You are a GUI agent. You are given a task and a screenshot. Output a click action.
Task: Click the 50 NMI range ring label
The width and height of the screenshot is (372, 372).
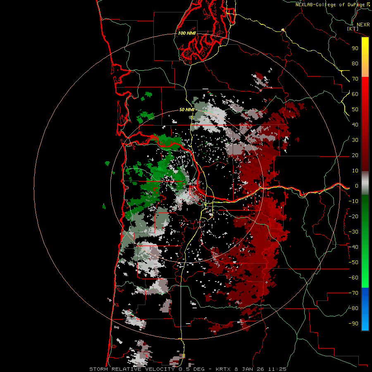tap(187, 110)
